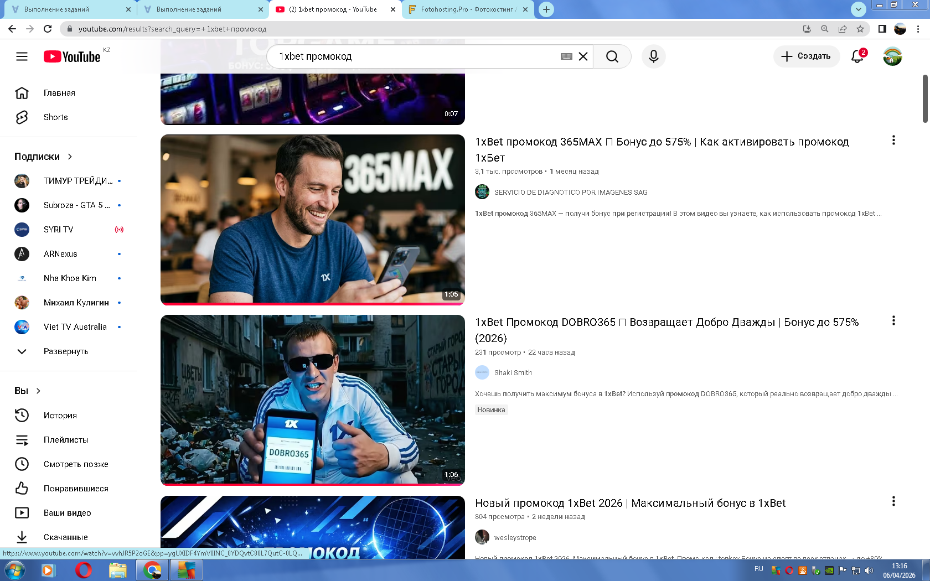Image resolution: width=930 pixels, height=581 pixels.
Task: Expand subscriptions list with Развернуть
Action: click(68, 351)
